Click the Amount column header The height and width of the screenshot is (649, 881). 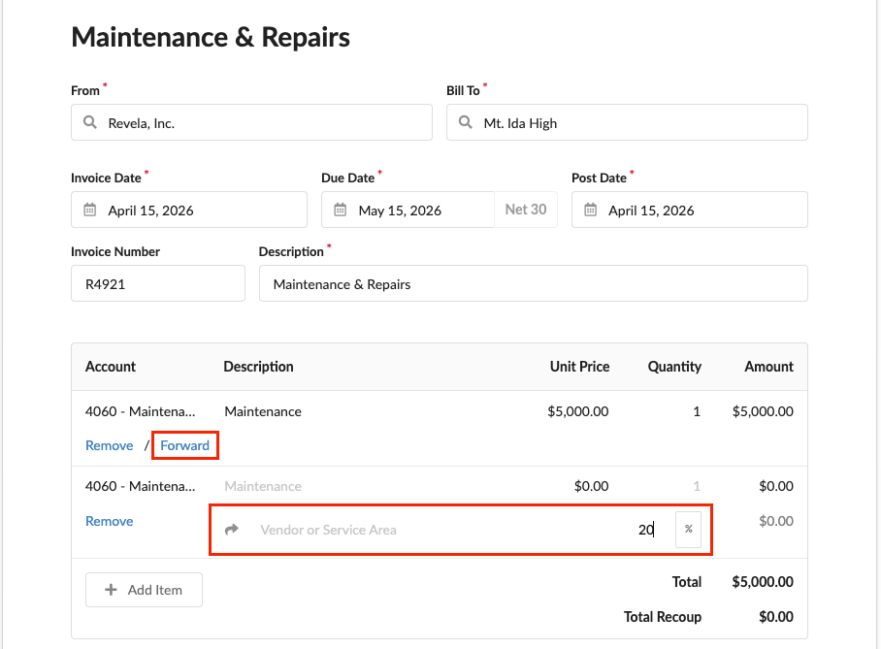point(769,367)
